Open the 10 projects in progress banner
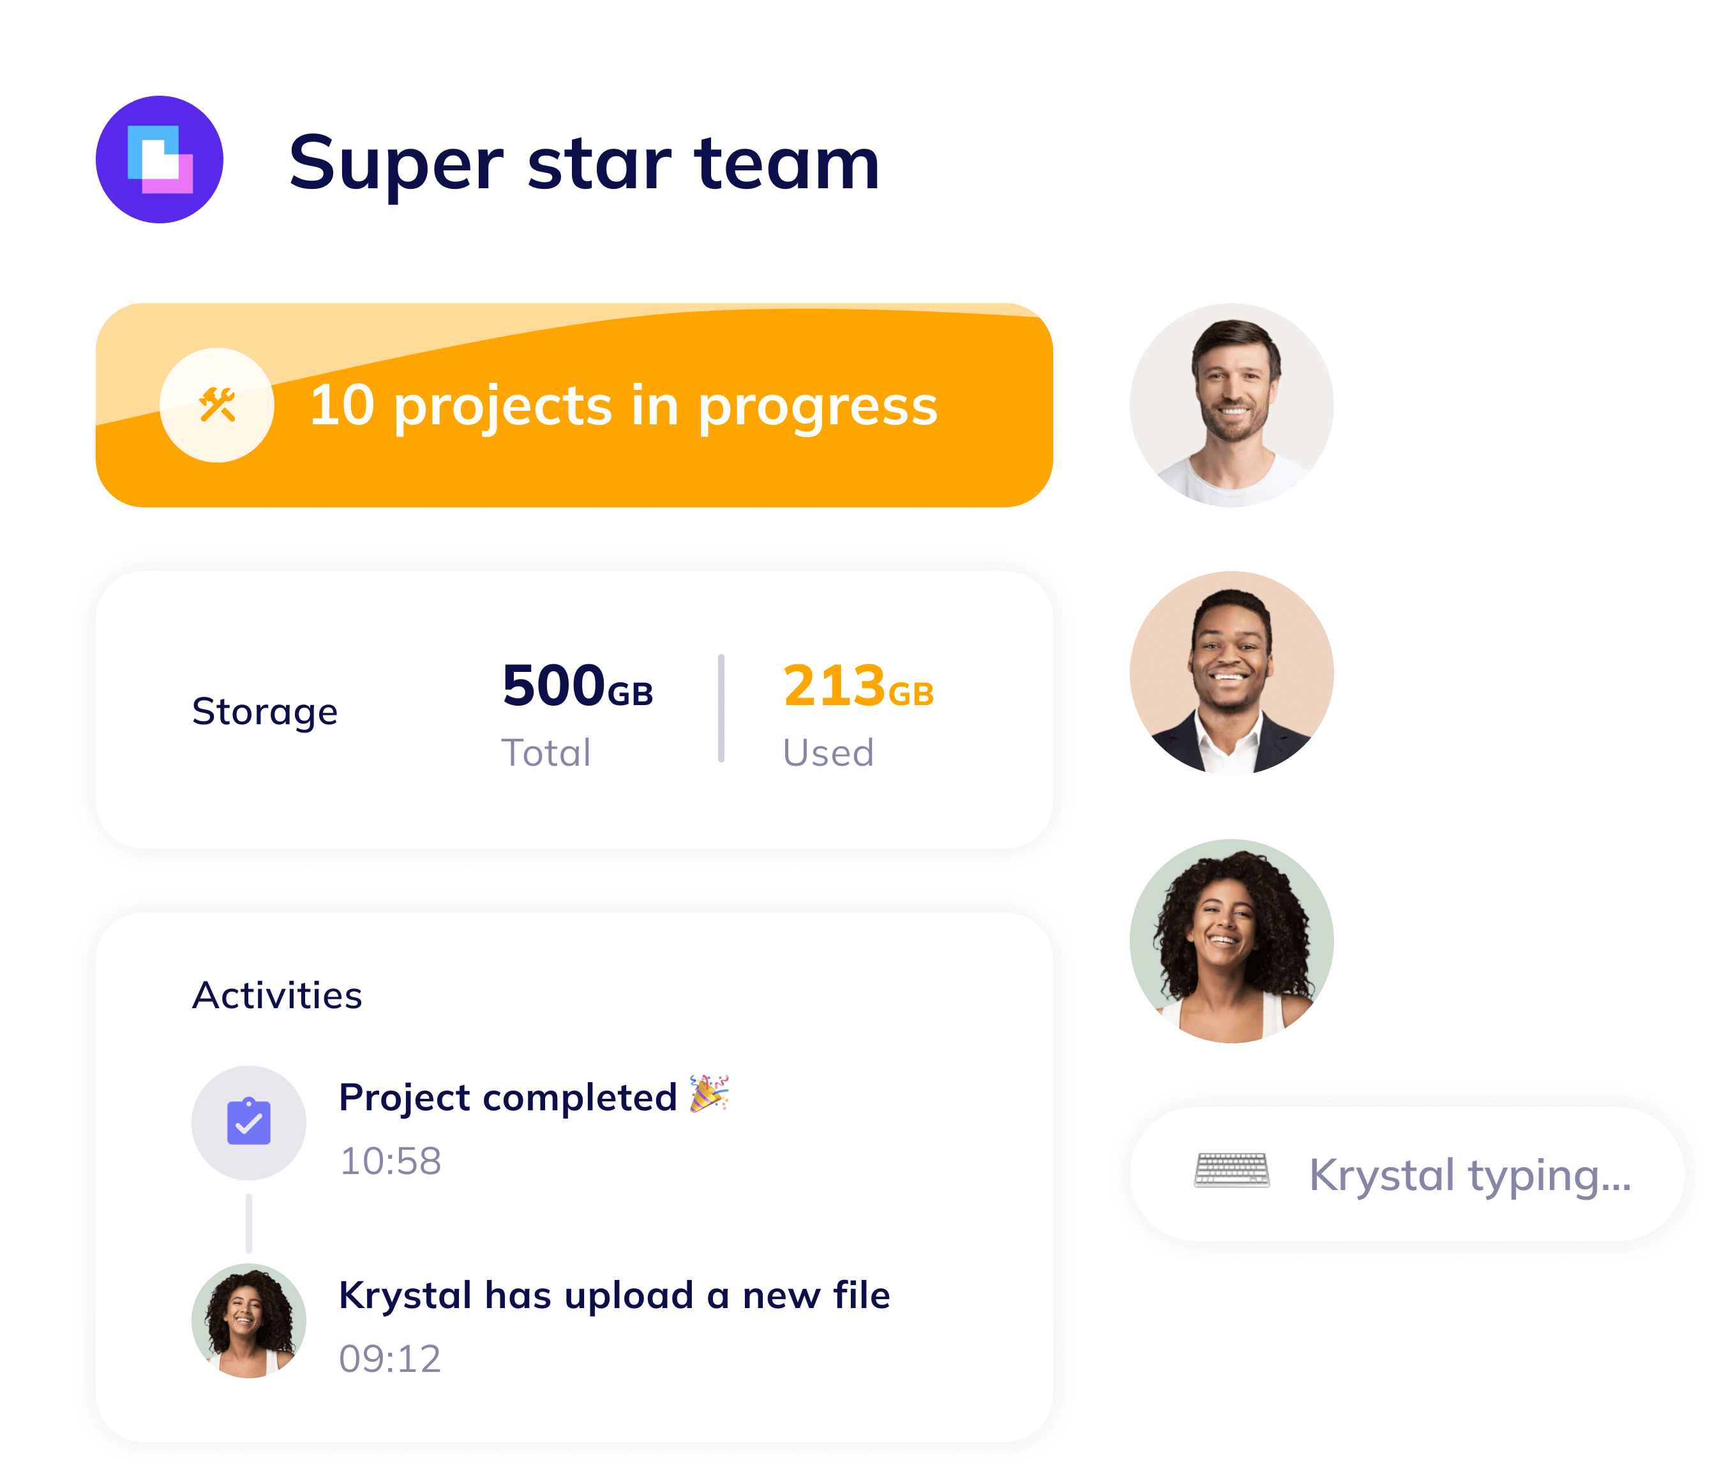 point(574,405)
